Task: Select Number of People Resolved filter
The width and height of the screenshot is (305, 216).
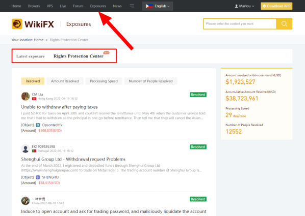Action: click(151, 81)
